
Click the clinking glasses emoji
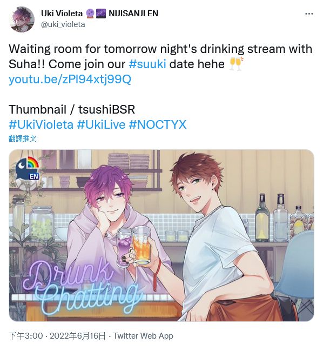point(236,64)
